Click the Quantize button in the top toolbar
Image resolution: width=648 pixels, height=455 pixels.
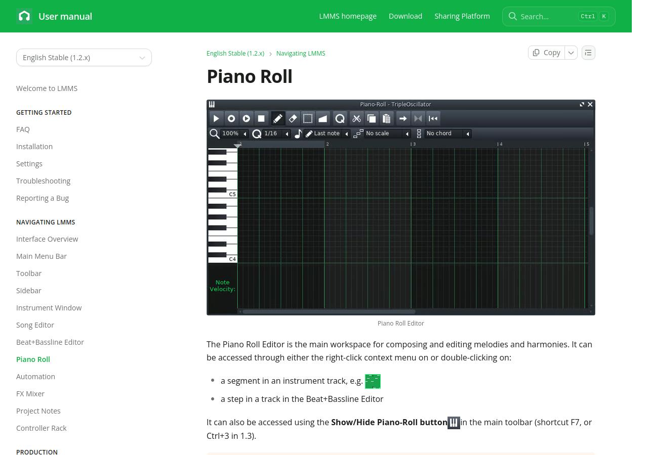tap(340, 118)
